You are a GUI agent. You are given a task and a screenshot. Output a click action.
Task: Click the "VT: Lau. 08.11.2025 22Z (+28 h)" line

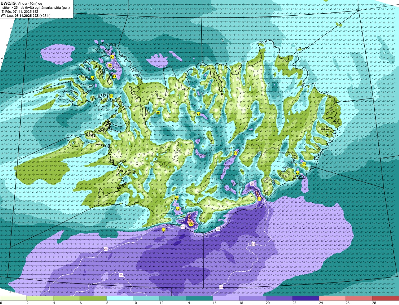click(26, 15)
